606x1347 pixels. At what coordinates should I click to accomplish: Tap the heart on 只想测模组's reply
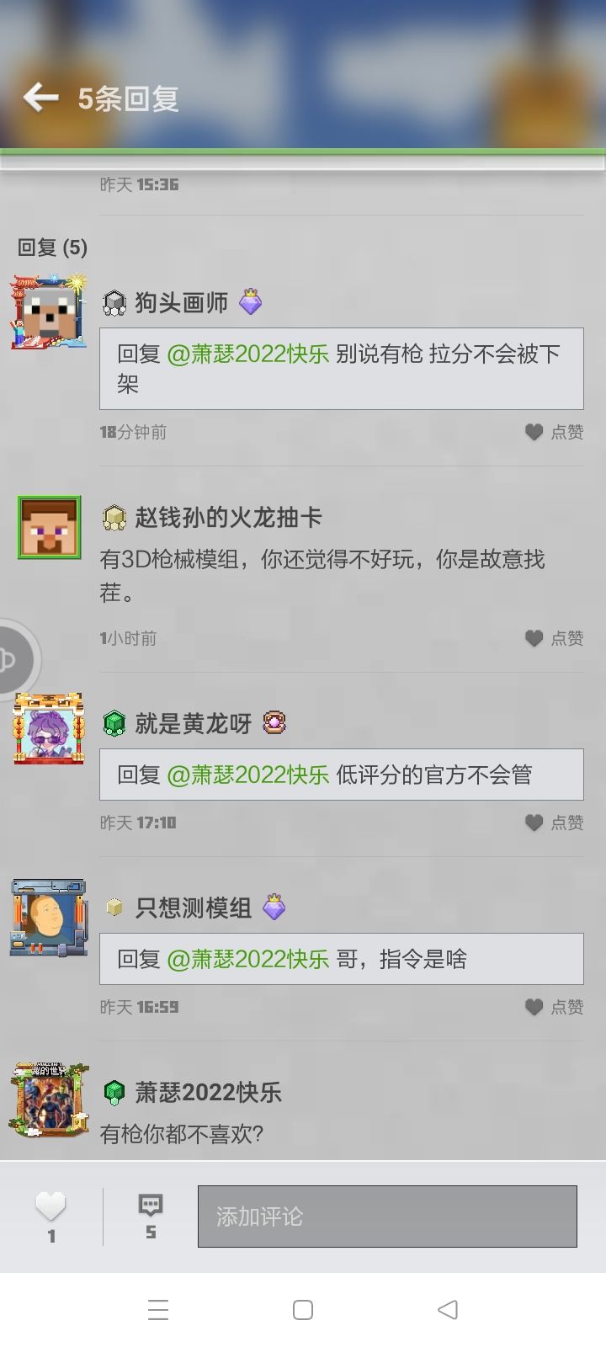click(534, 1007)
